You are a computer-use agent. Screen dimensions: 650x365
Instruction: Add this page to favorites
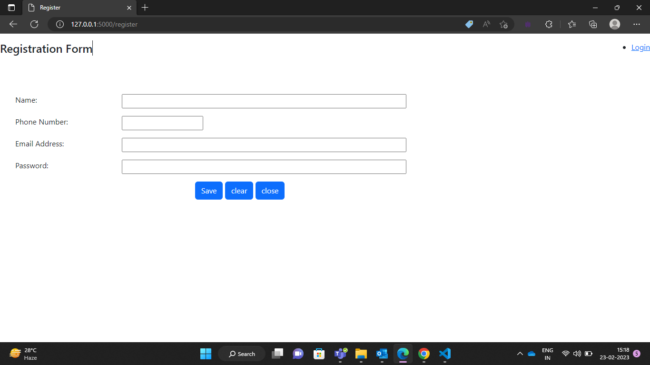pyautogui.click(x=503, y=24)
